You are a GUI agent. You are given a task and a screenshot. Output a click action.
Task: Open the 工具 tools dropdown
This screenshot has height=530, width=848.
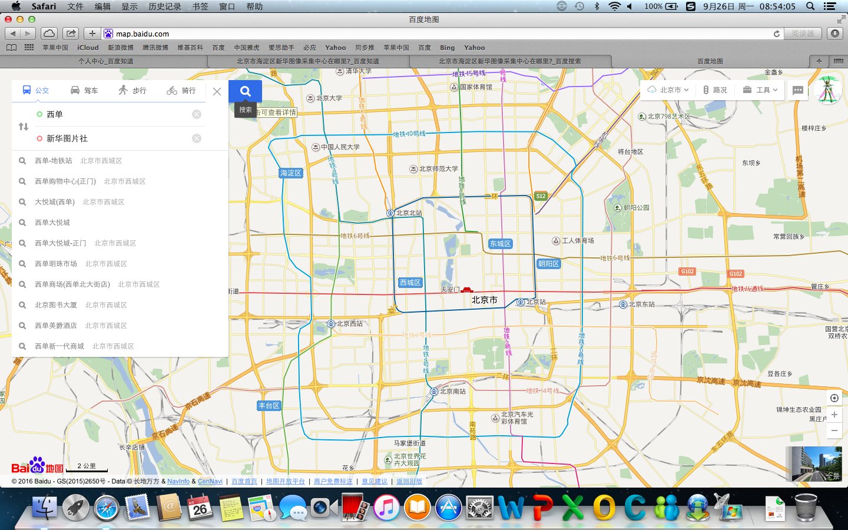pyautogui.click(x=760, y=90)
